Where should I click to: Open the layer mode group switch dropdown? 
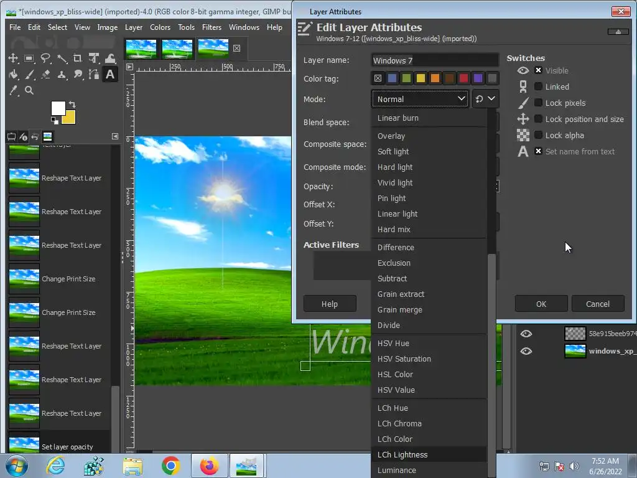pos(485,99)
